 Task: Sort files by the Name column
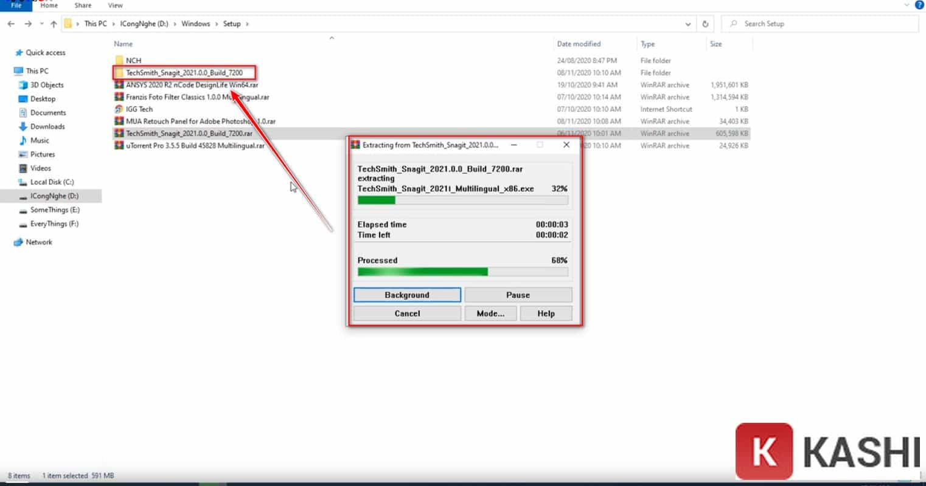click(124, 44)
